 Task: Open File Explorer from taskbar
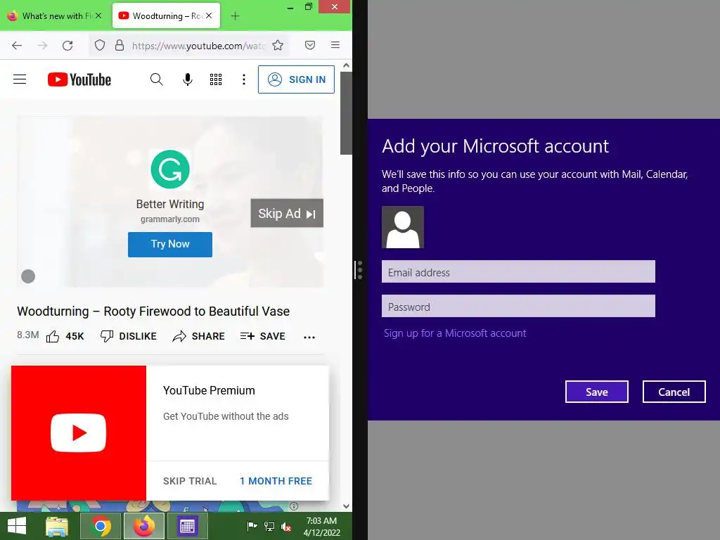point(56,526)
